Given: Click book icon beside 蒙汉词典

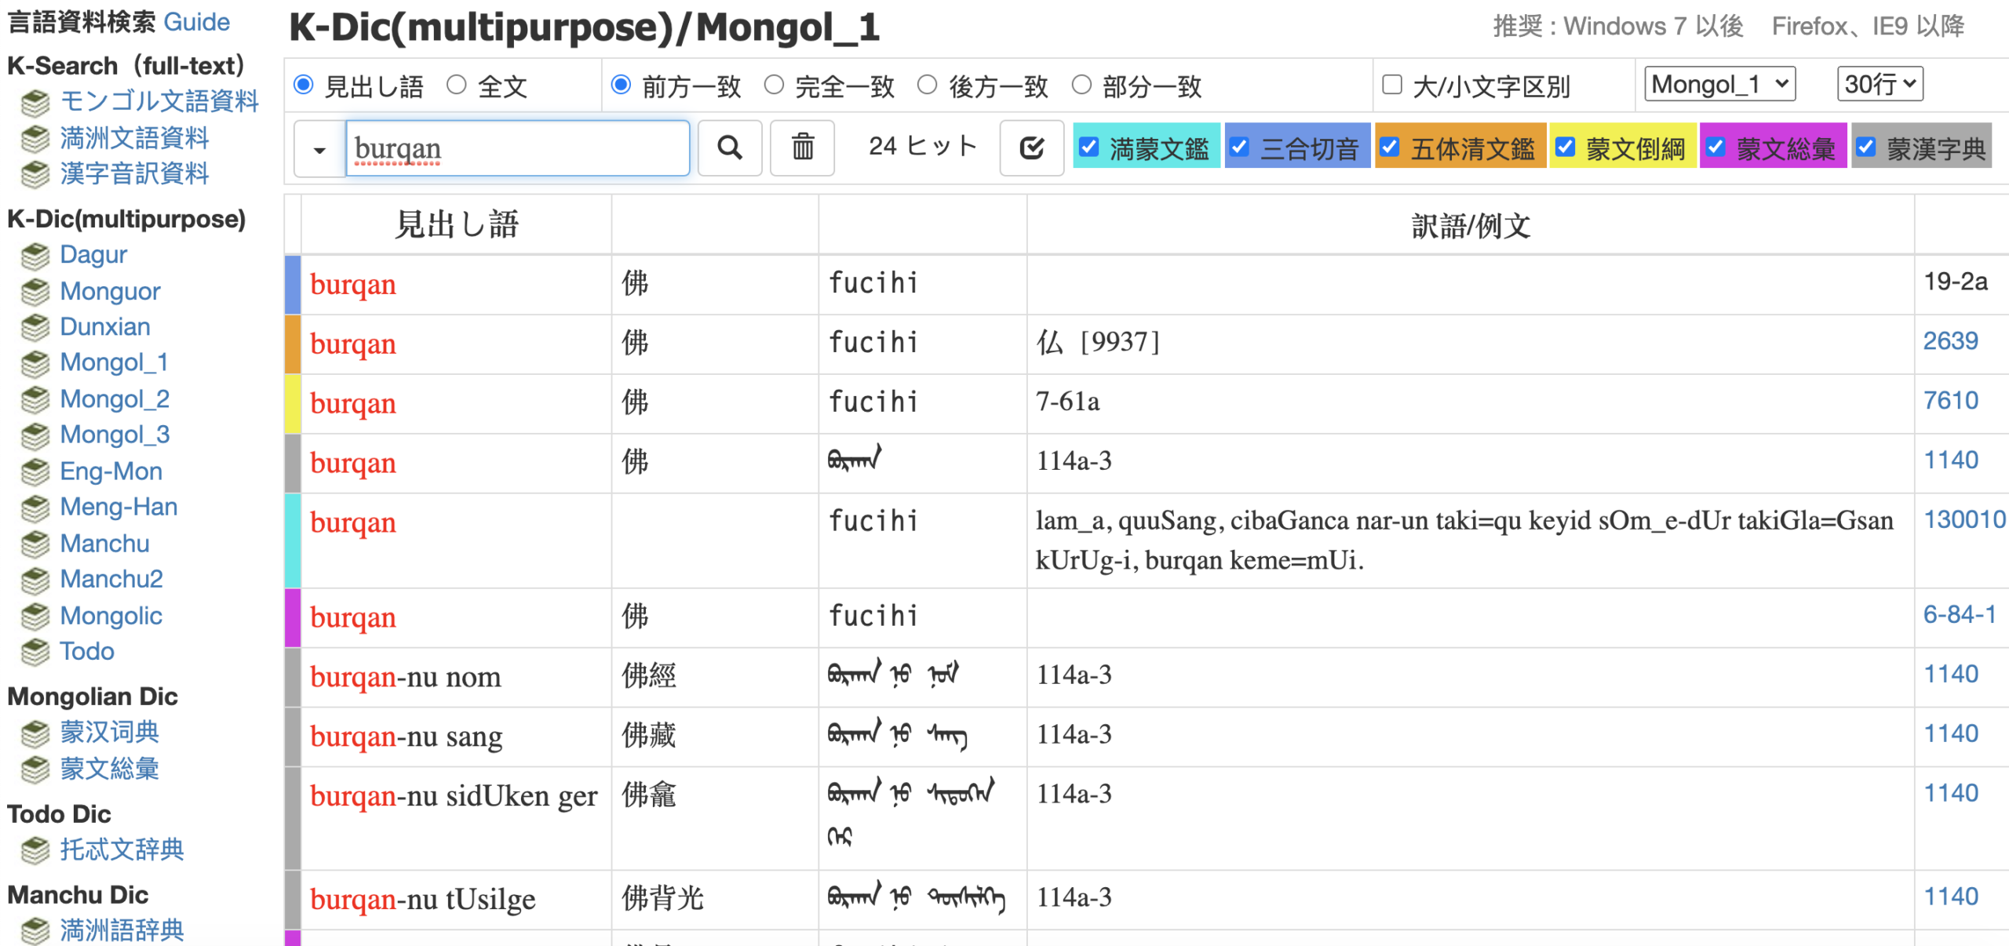Looking at the screenshot, I should pyautogui.click(x=35, y=733).
